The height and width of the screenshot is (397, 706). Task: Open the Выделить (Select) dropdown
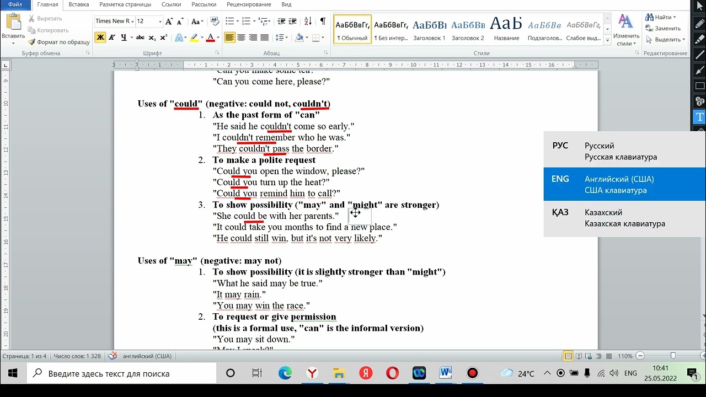pyautogui.click(x=666, y=40)
